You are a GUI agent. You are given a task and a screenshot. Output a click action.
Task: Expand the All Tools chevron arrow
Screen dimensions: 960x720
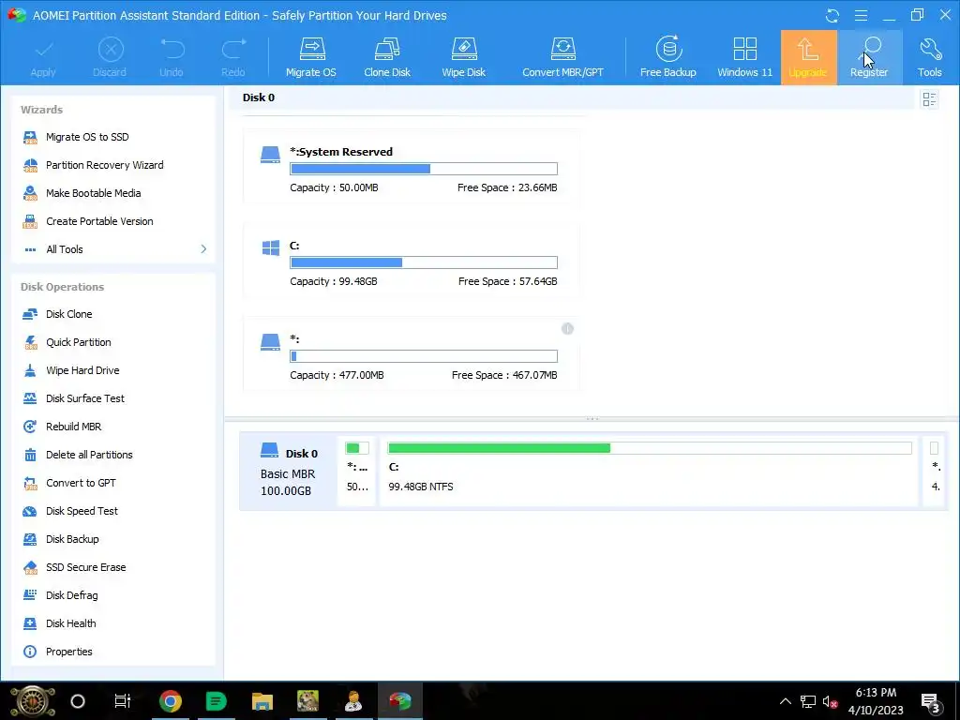(x=203, y=249)
